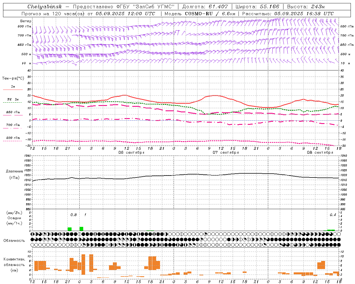Screen dimensions: 355x284
Task: Click the 'Осадки' precipitation label
Action: pos(14,218)
